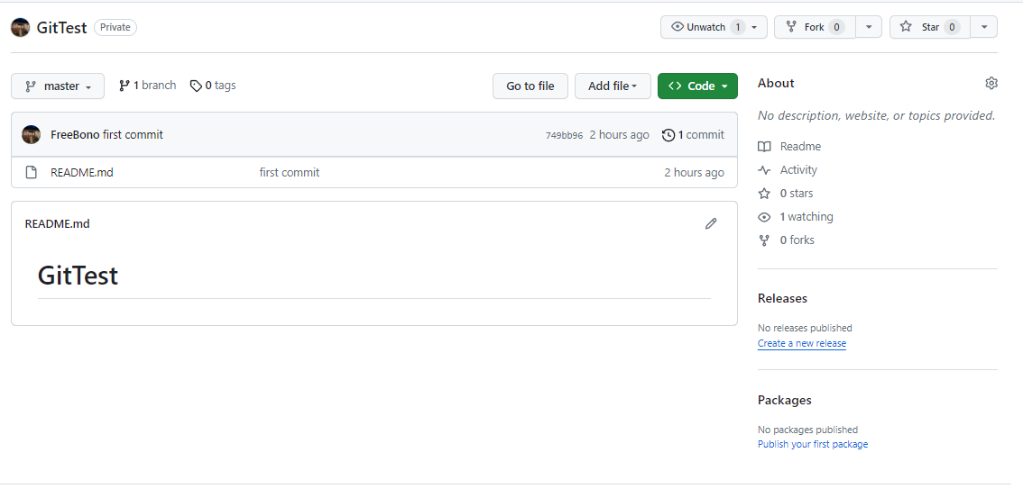1023x498 pixels.
Task: Jump to Readme via sidebar link
Action: pyautogui.click(x=789, y=147)
